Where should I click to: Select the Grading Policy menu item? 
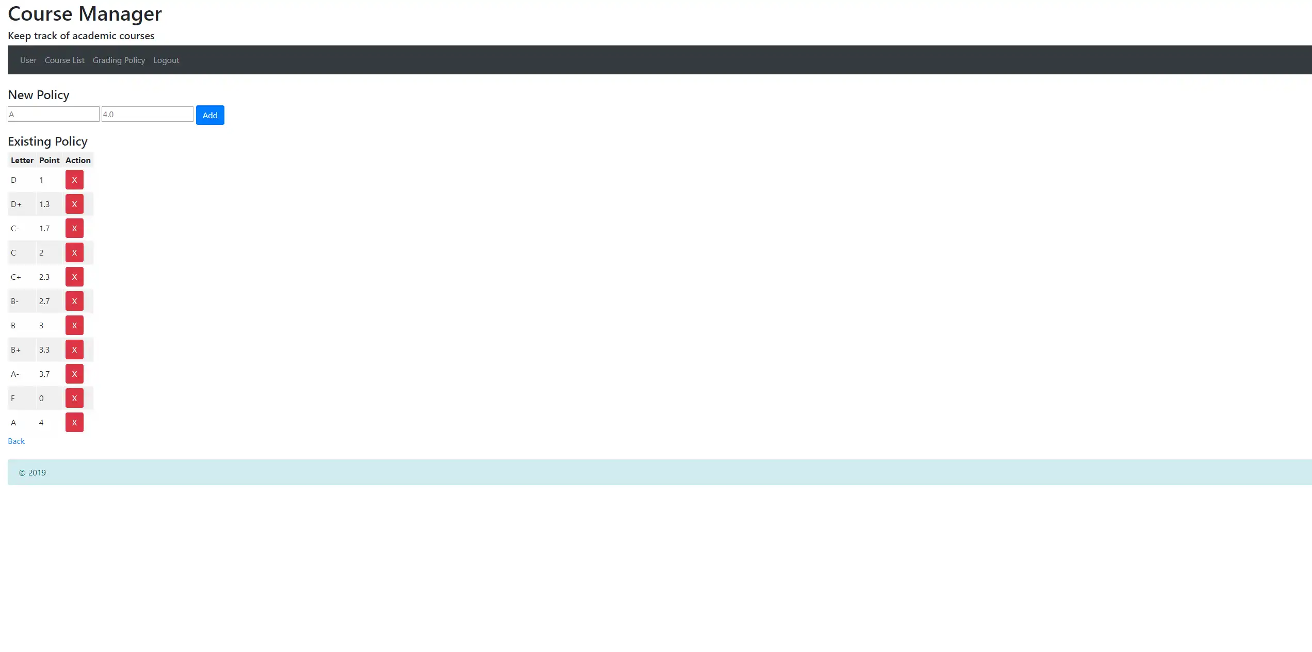[119, 59]
